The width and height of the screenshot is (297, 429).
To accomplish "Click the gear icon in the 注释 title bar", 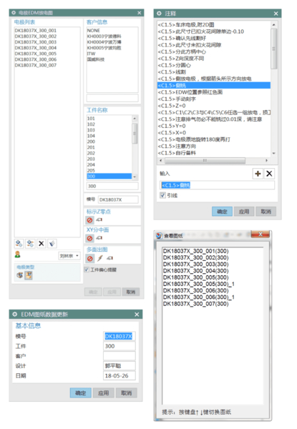I will [x=159, y=14].
